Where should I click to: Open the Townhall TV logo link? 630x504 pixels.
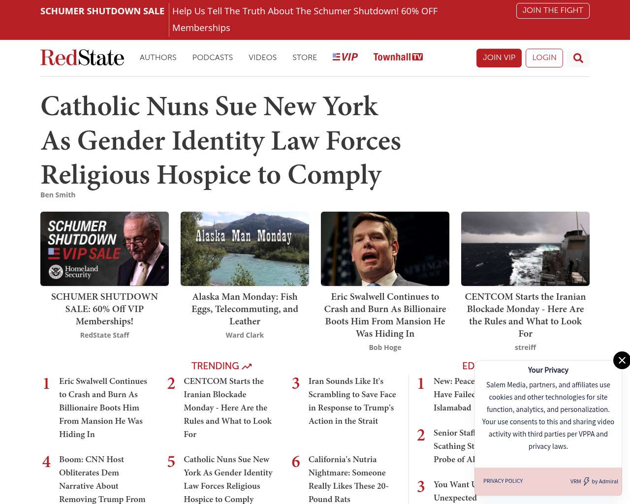[398, 57]
